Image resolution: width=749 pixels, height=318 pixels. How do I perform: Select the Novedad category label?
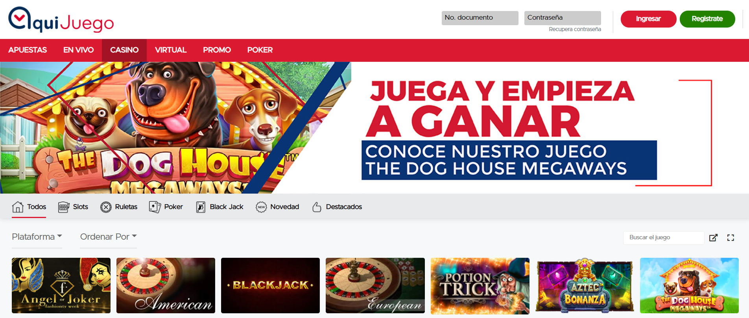click(285, 207)
